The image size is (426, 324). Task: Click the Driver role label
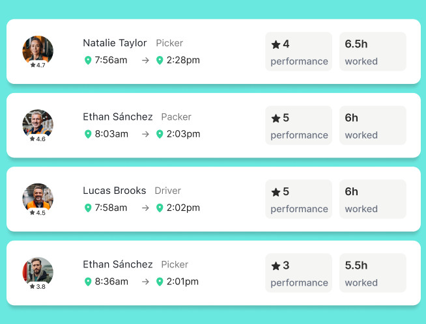pyautogui.click(x=167, y=191)
